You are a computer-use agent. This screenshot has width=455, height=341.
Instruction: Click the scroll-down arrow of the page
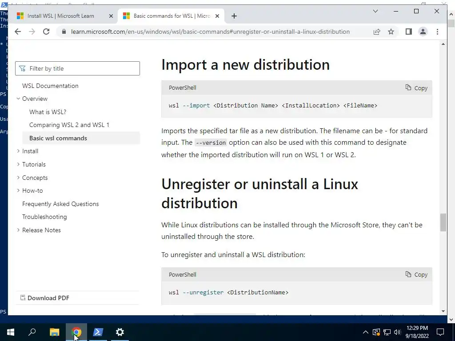pos(443,311)
